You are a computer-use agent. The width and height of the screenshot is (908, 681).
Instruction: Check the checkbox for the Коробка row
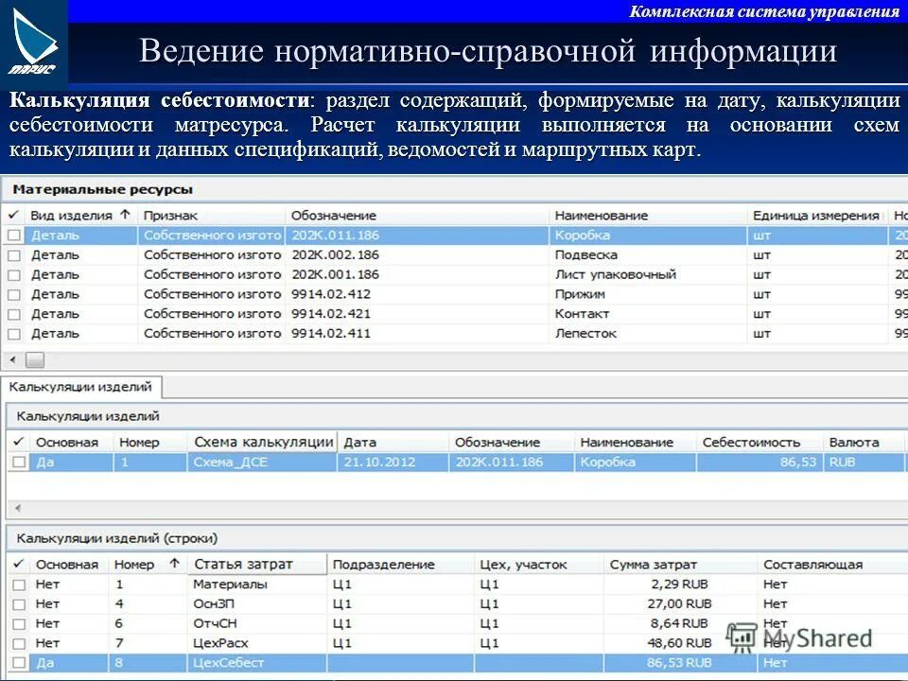[12, 234]
